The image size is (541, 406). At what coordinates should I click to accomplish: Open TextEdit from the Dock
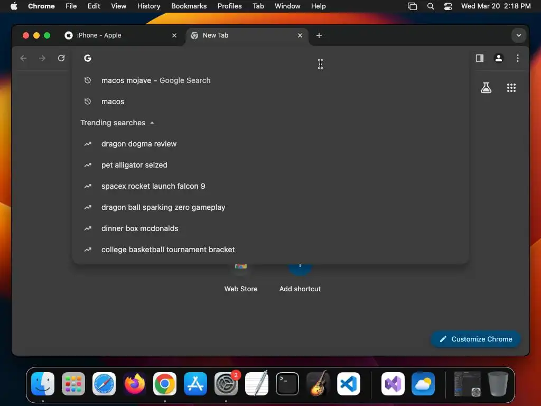pyautogui.click(x=257, y=384)
